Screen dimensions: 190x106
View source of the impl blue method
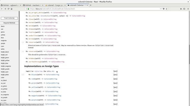pos(115,92)
